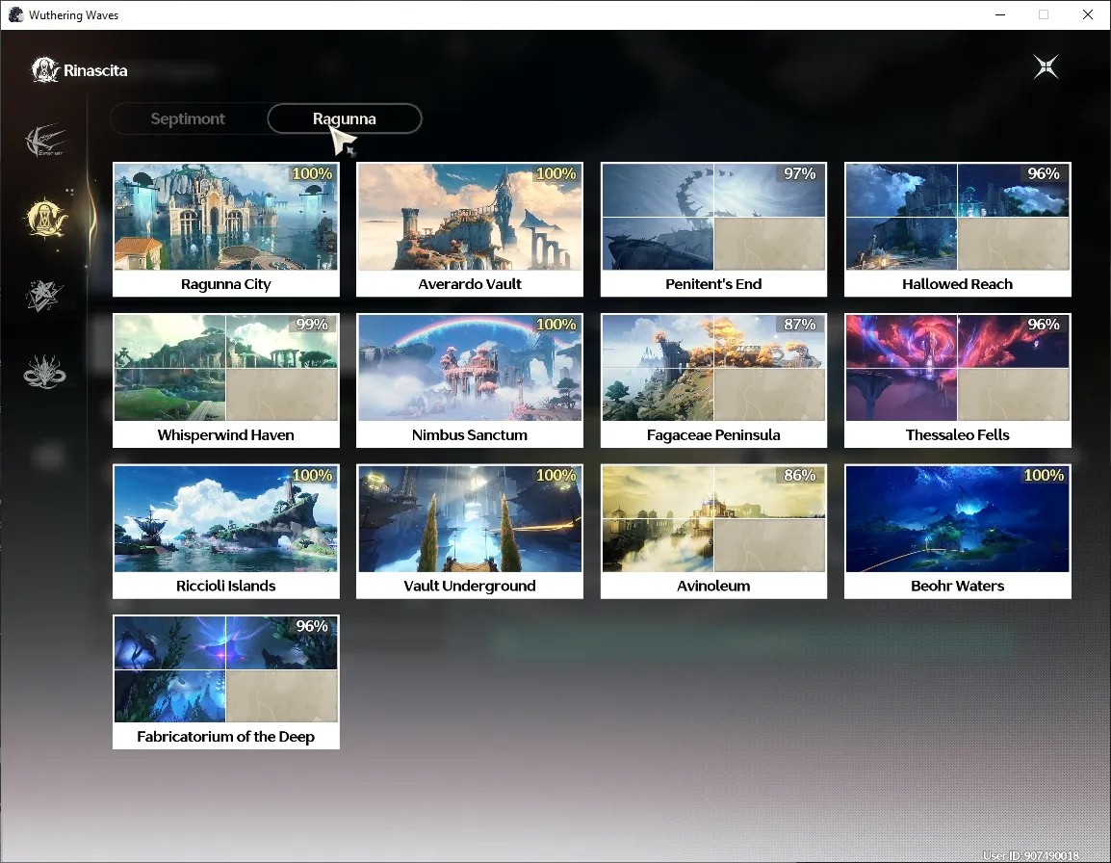The image size is (1111, 863).
Task: Open the Riccioli Islands card
Action: (x=226, y=532)
